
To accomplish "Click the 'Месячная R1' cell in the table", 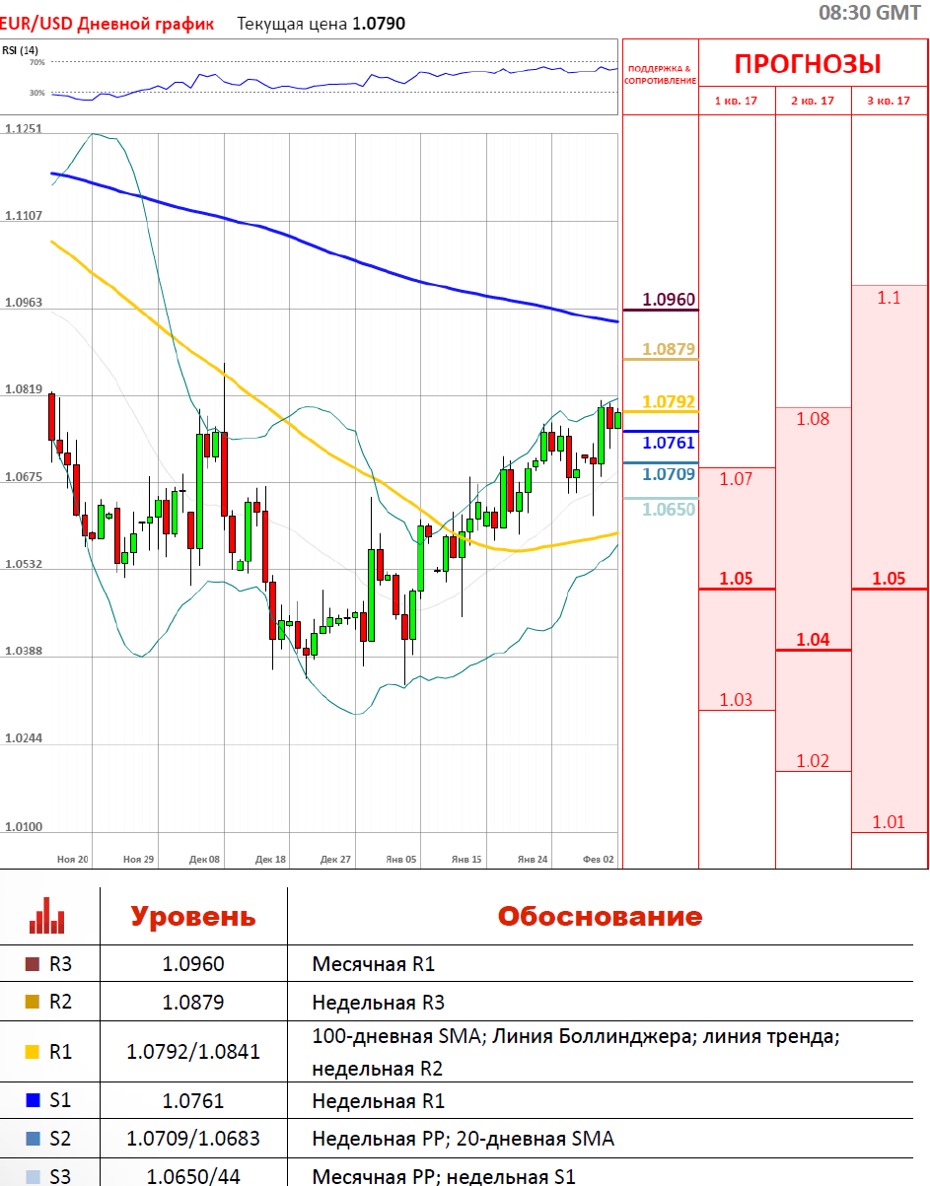I will point(373,964).
